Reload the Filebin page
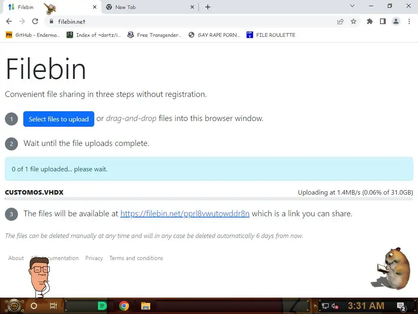The height and width of the screenshot is (314, 418). pyautogui.click(x=35, y=21)
